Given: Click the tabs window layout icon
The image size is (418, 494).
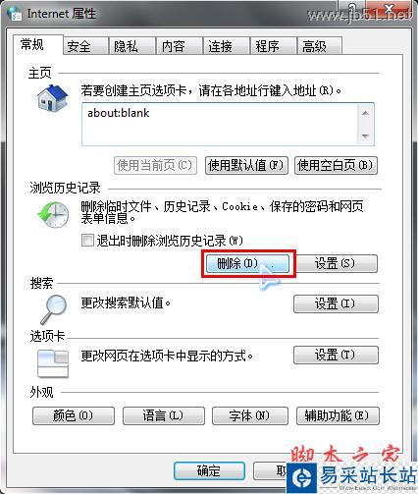Looking at the screenshot, I should 53,363.
